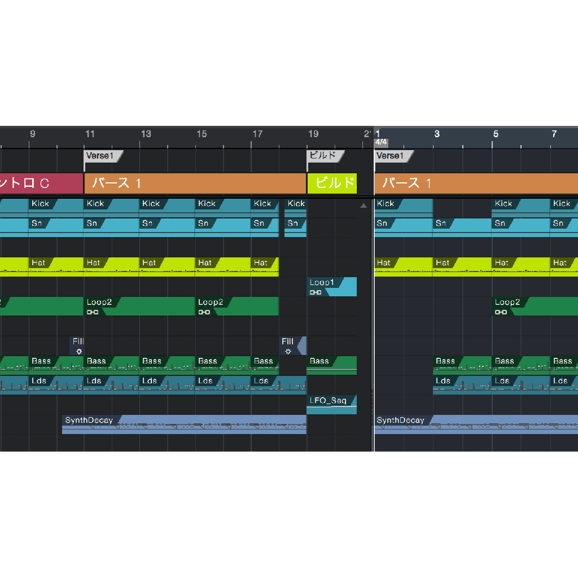The height and width of the screenshot is (578, 578).
Task: Click the 4/4 time signature marker
Action: [380, 142]
